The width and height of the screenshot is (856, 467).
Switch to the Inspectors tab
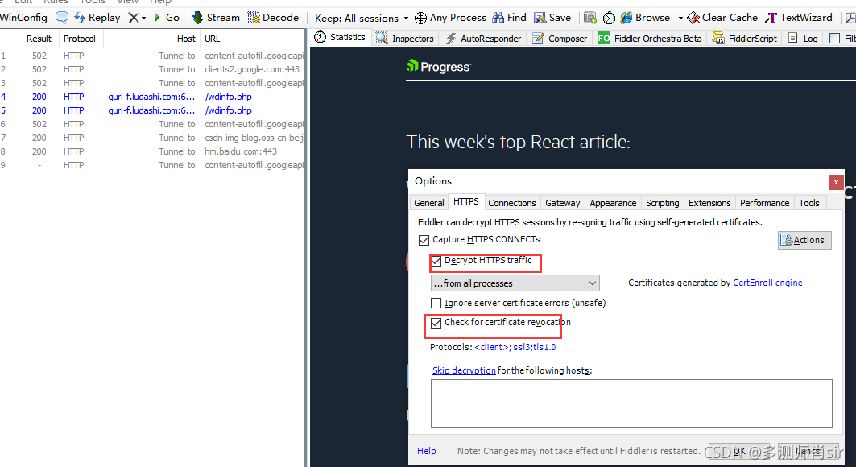[x=404, y=38]
